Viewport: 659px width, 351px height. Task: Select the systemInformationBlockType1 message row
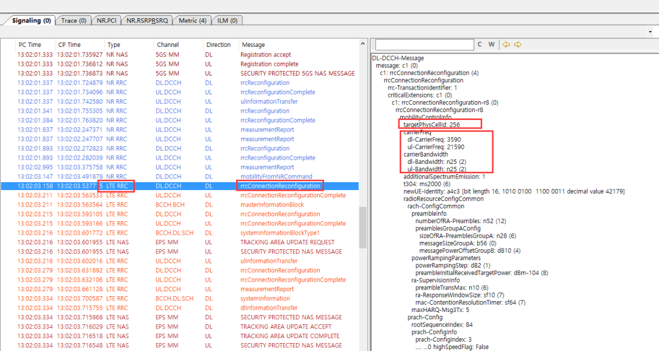pyautogui.click(x=180, y=233)
